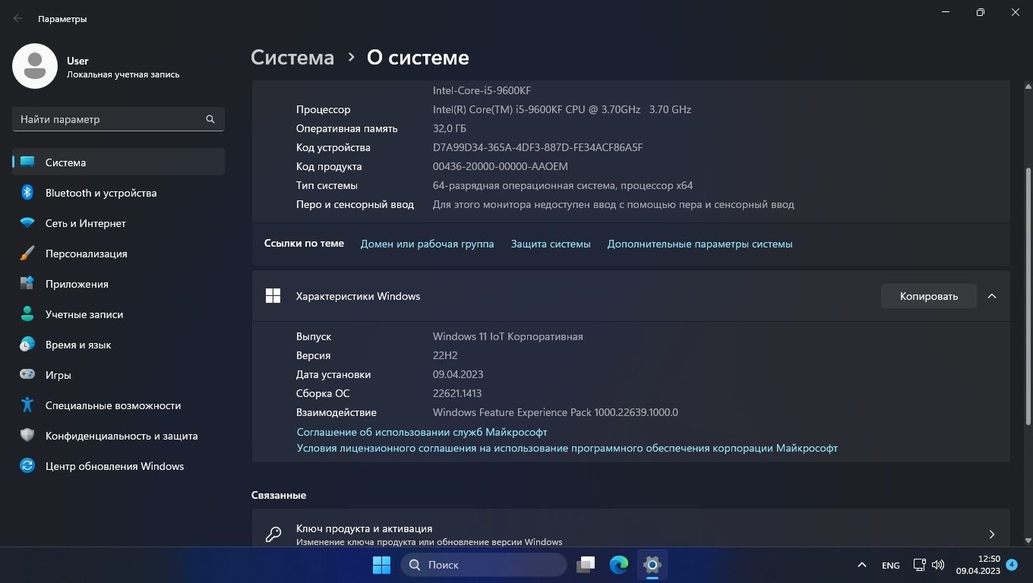The height and width of the screenshot is (583, 1033).
Task: Click the Центр обновления Windows icon
Action: click(x=27, y=466)
